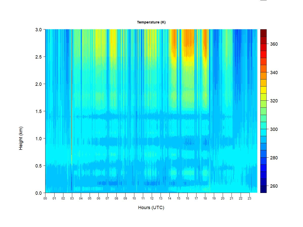Pick the darkest navy swatch at colorbar bottom

(x=263, y=189)
